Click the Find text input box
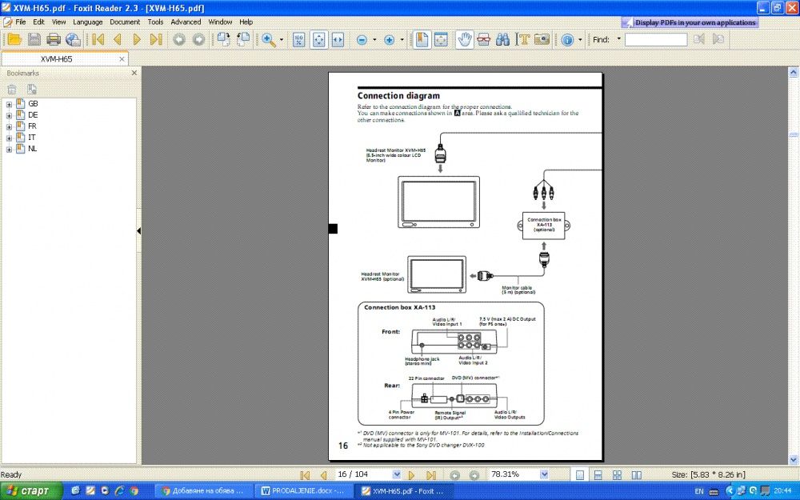Screen dimensions: 800x500 [x=656, y=40]
